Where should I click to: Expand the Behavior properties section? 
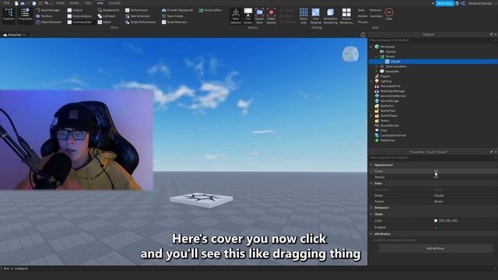pos(371,208)
